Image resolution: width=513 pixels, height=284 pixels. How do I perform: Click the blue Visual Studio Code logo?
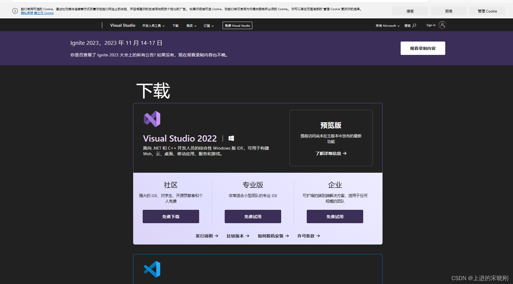coord(152,269)
